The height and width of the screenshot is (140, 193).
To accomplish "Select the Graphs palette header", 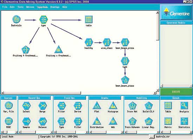I will [105, 98].
